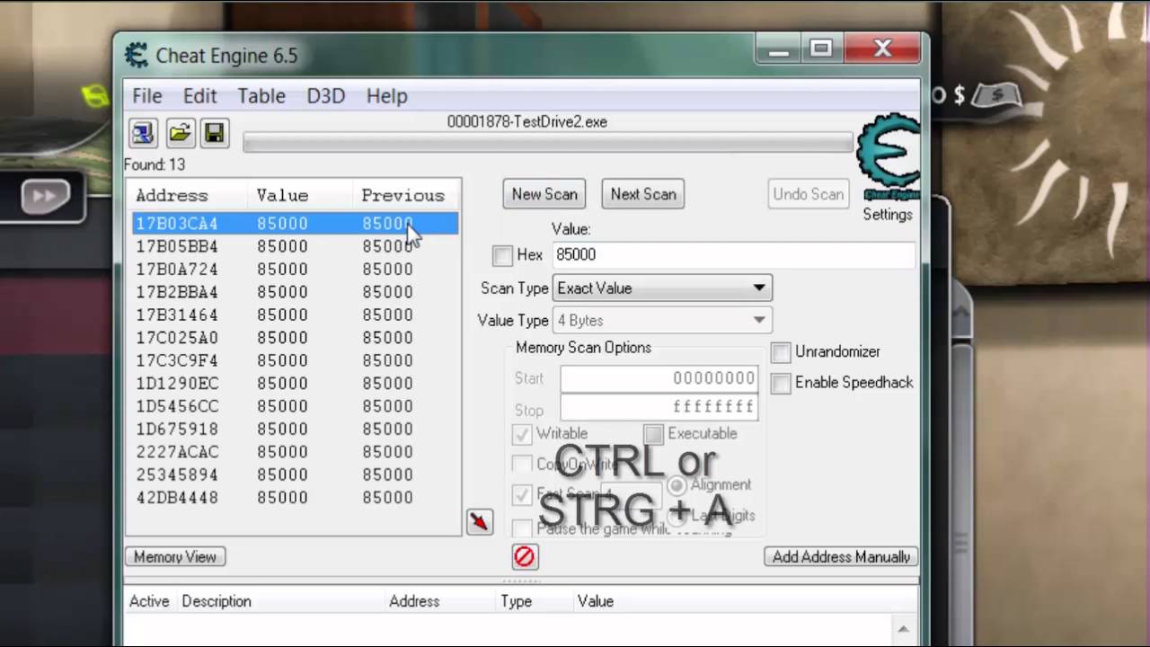Select the Alignment radio button
1150x647 pixels.
coord(677,485)
